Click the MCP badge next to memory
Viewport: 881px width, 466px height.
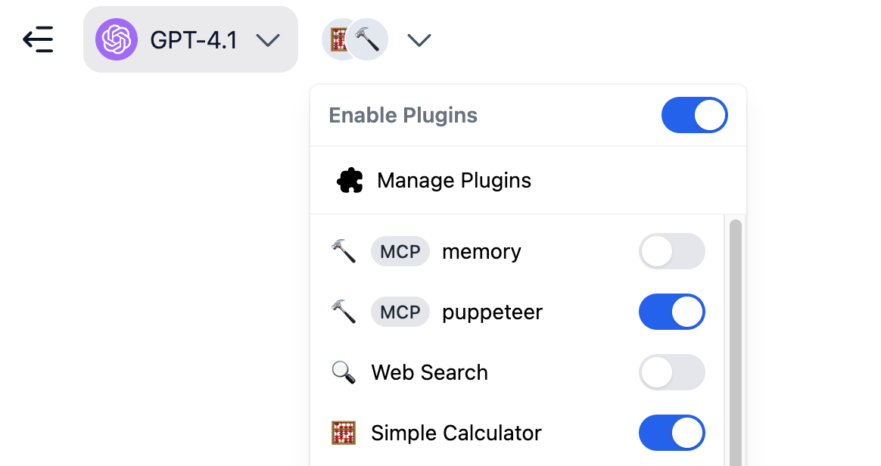click(400, 251)
